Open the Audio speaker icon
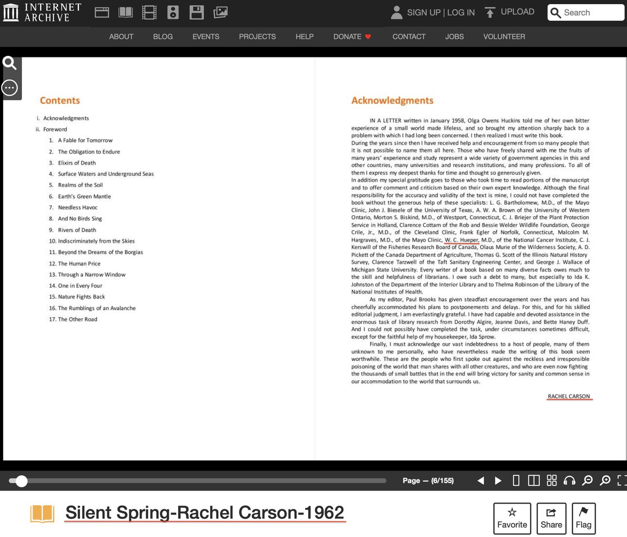Viewport: 627px width, 537px height. [x=173, y=12]
